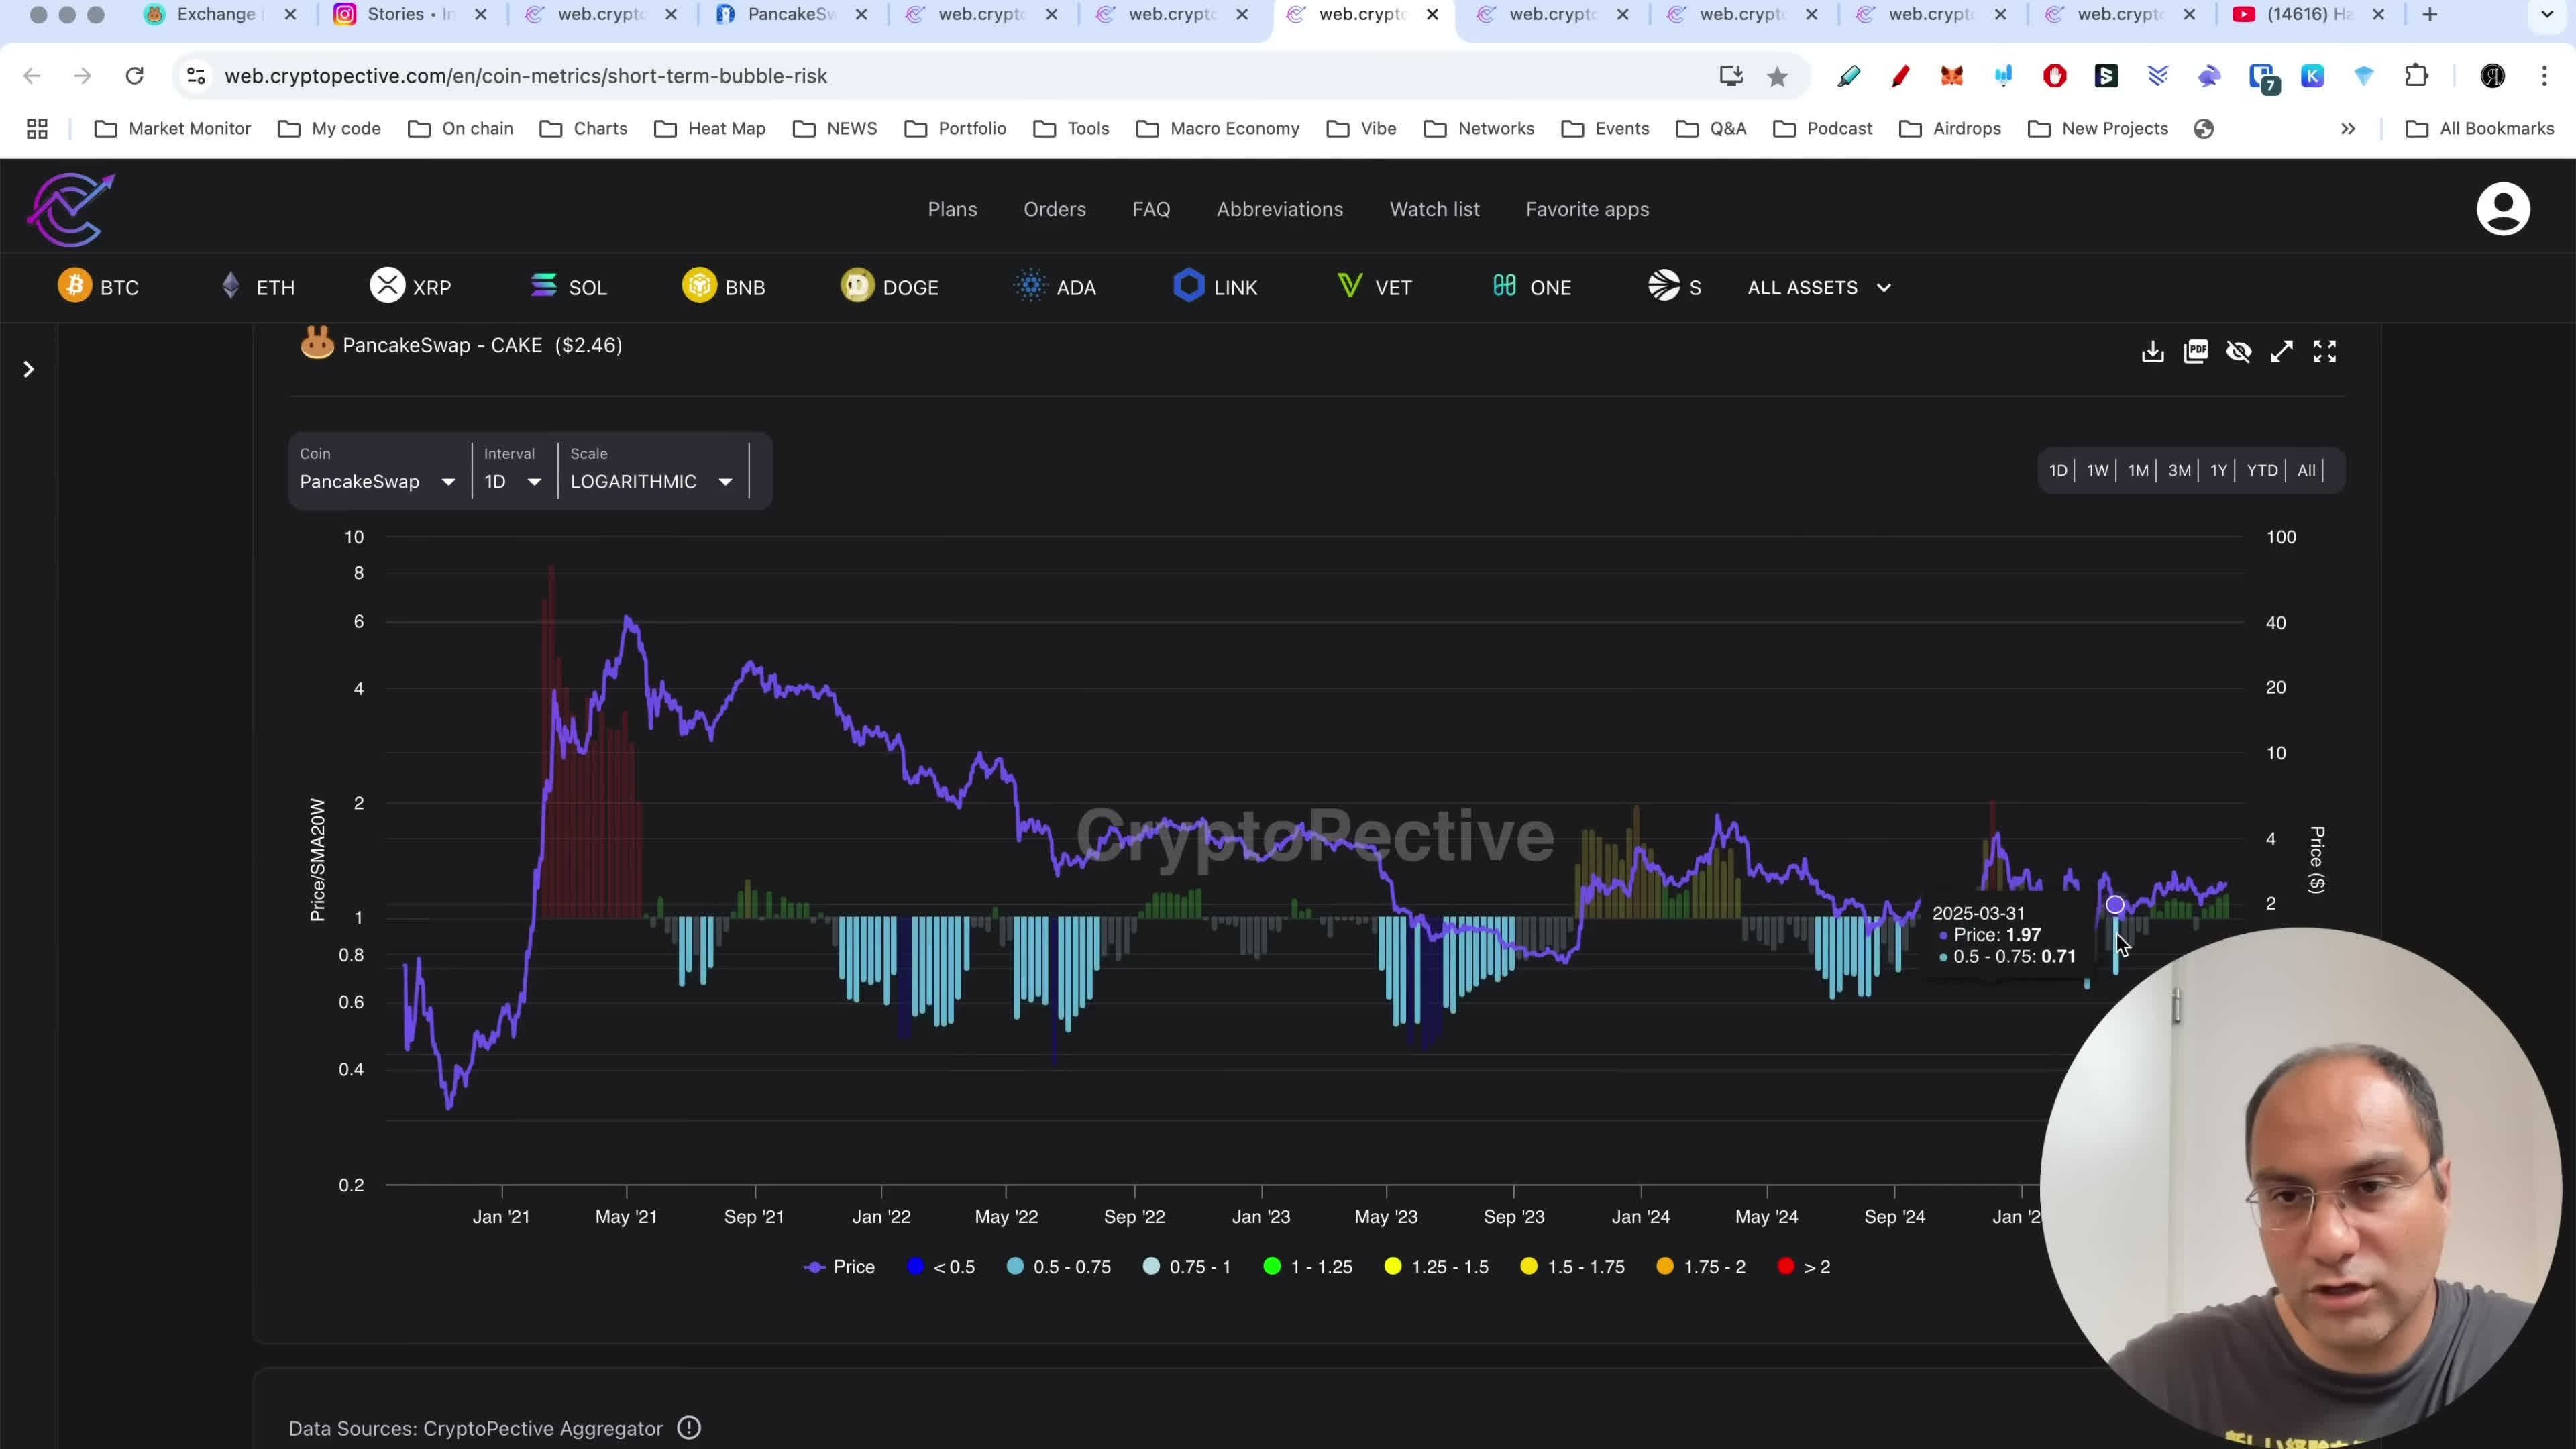Open the Interval 1D dropdown
2576x1449 pixels.
[x=512, y=482]
